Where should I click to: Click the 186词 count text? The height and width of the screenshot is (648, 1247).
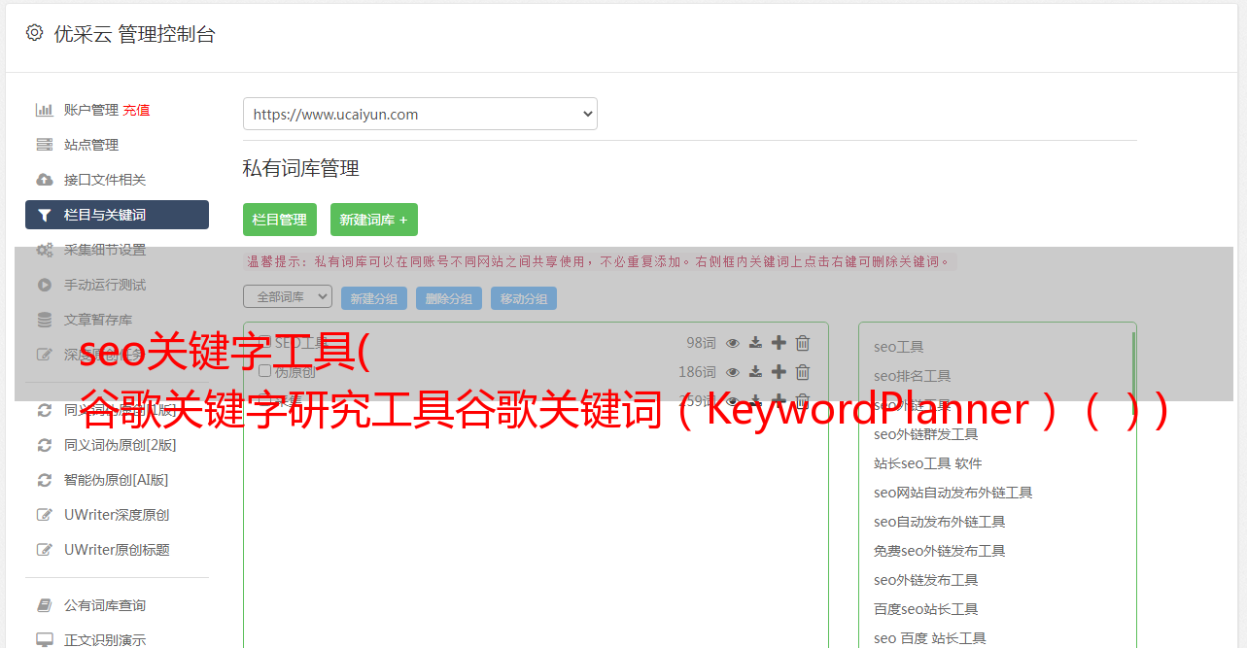coord(697,371)
